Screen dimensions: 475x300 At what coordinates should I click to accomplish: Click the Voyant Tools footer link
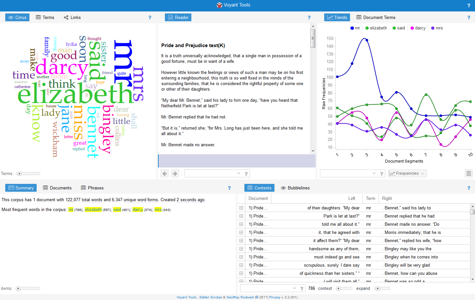(186, 297)
